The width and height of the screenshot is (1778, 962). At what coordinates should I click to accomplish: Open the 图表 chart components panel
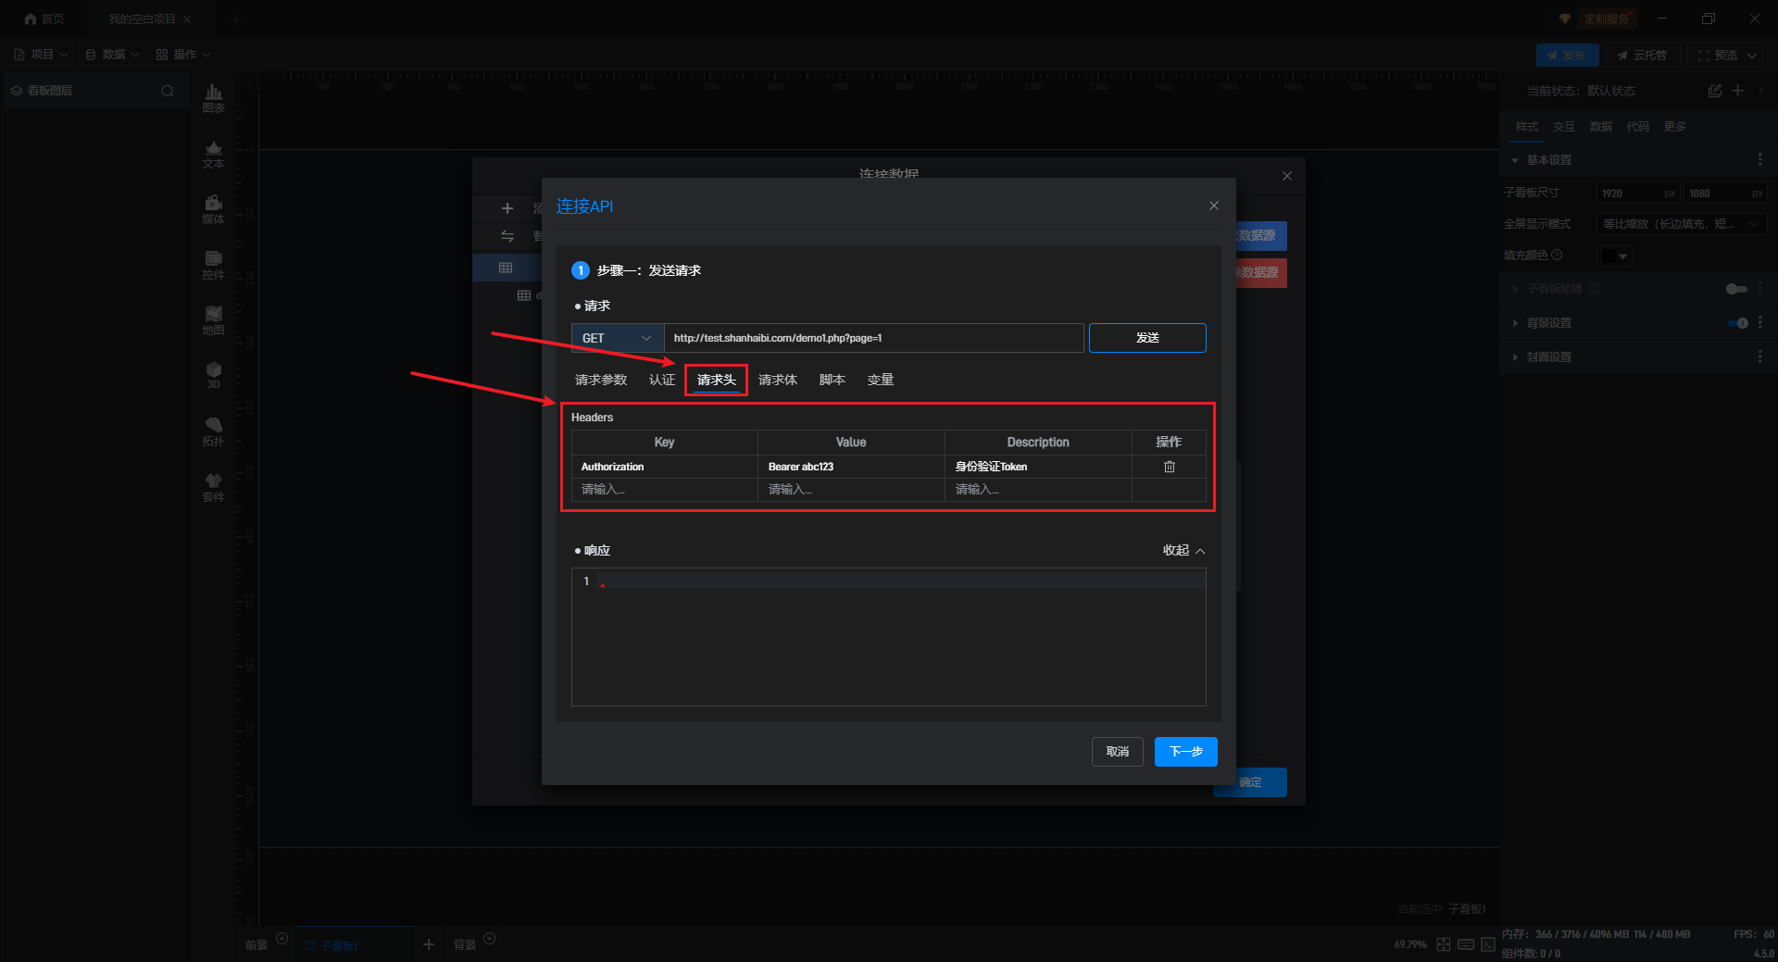point(213,97)
